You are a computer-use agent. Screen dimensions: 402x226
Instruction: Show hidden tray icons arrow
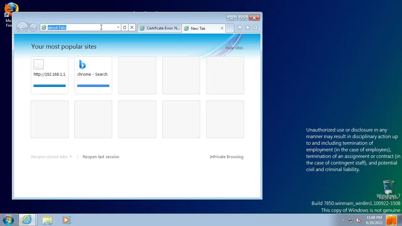[x=343, y=220]
